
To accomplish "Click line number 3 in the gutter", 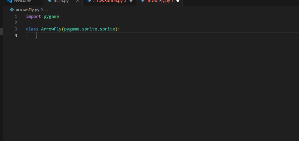I will [x=16, y=29].
